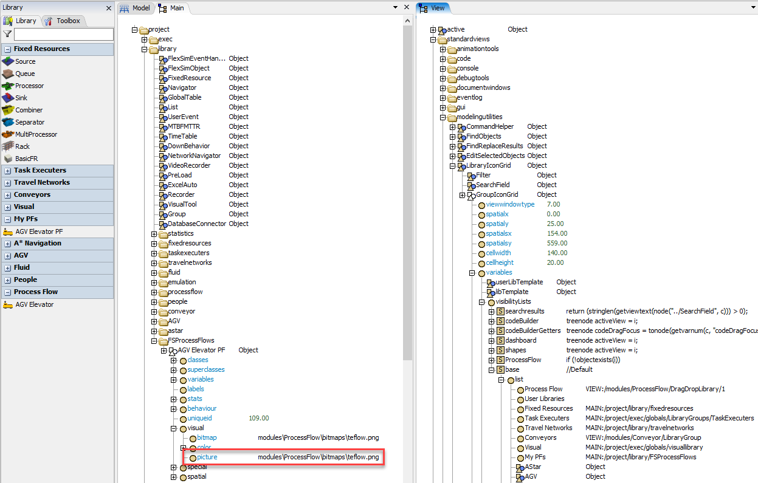Image resolution: width=758 pixels, height=483 pixels.
Task: Collapse the modelingutilities folder
Action: point(443,117)
